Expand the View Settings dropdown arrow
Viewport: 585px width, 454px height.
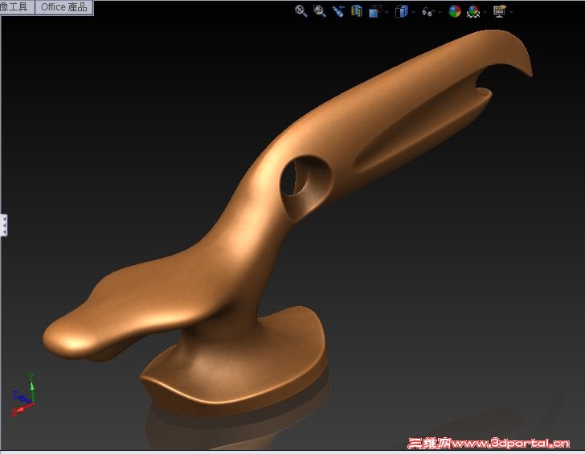[511, 12]
